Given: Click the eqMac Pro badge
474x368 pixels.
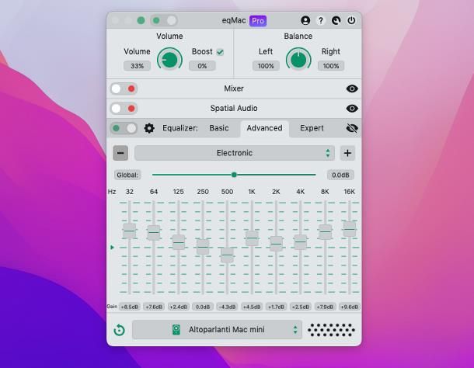Looking at the screenshot, I should [258, 20].
